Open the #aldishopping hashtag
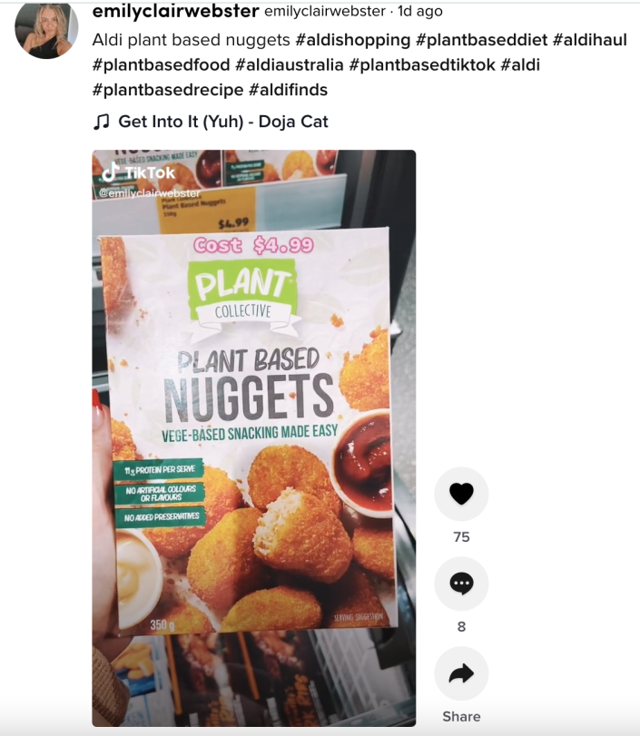Viewport: 640px width, 736px height. [352, 40]
